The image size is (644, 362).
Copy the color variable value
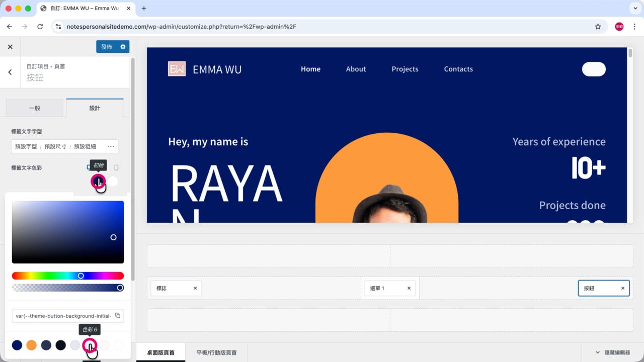pyautogui.click(x=117, y=316)
